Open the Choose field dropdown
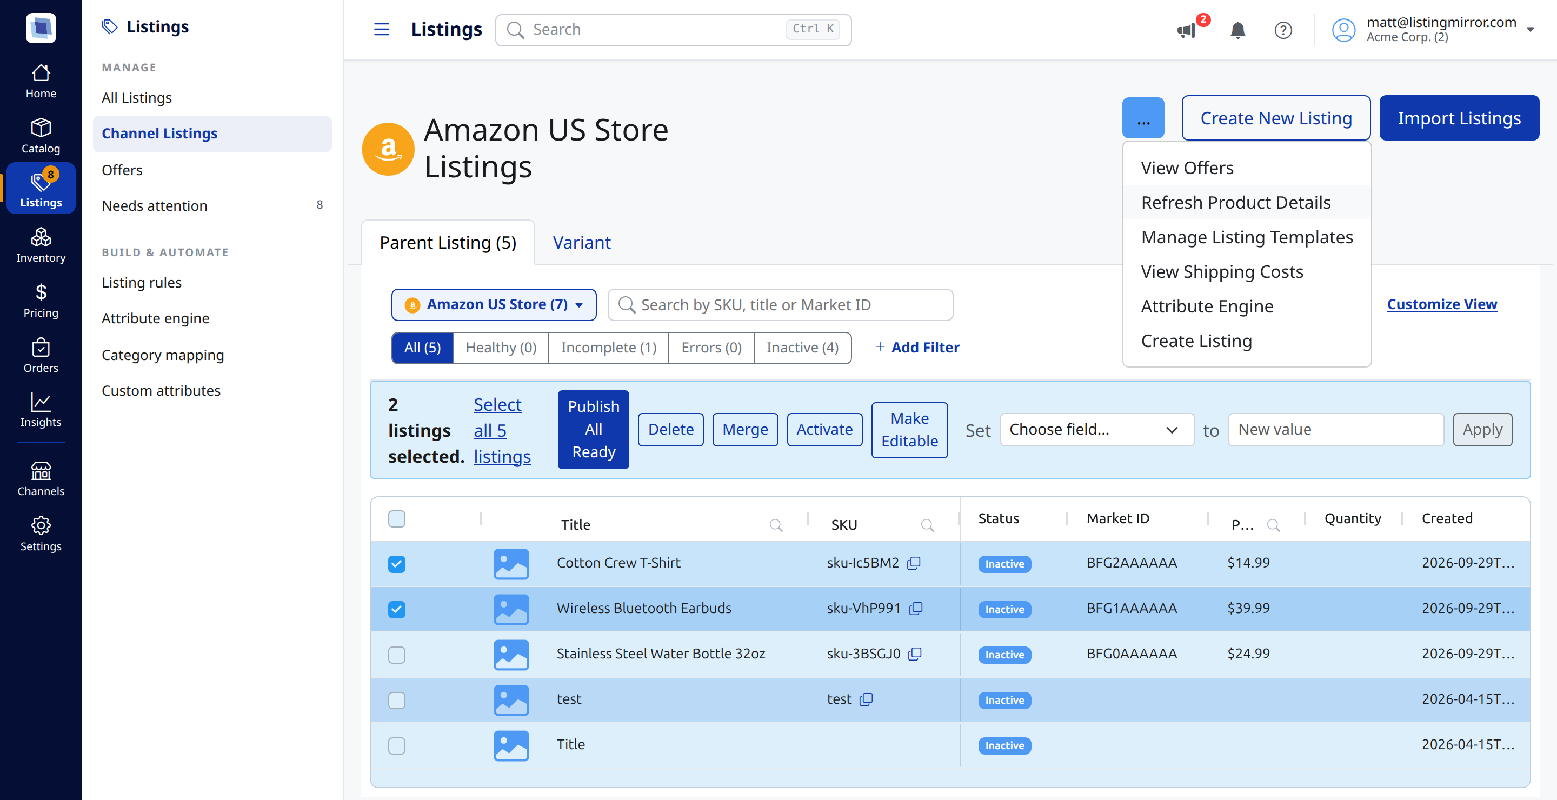Viewport: 1557px width, 800px height. pos(1096,430)
